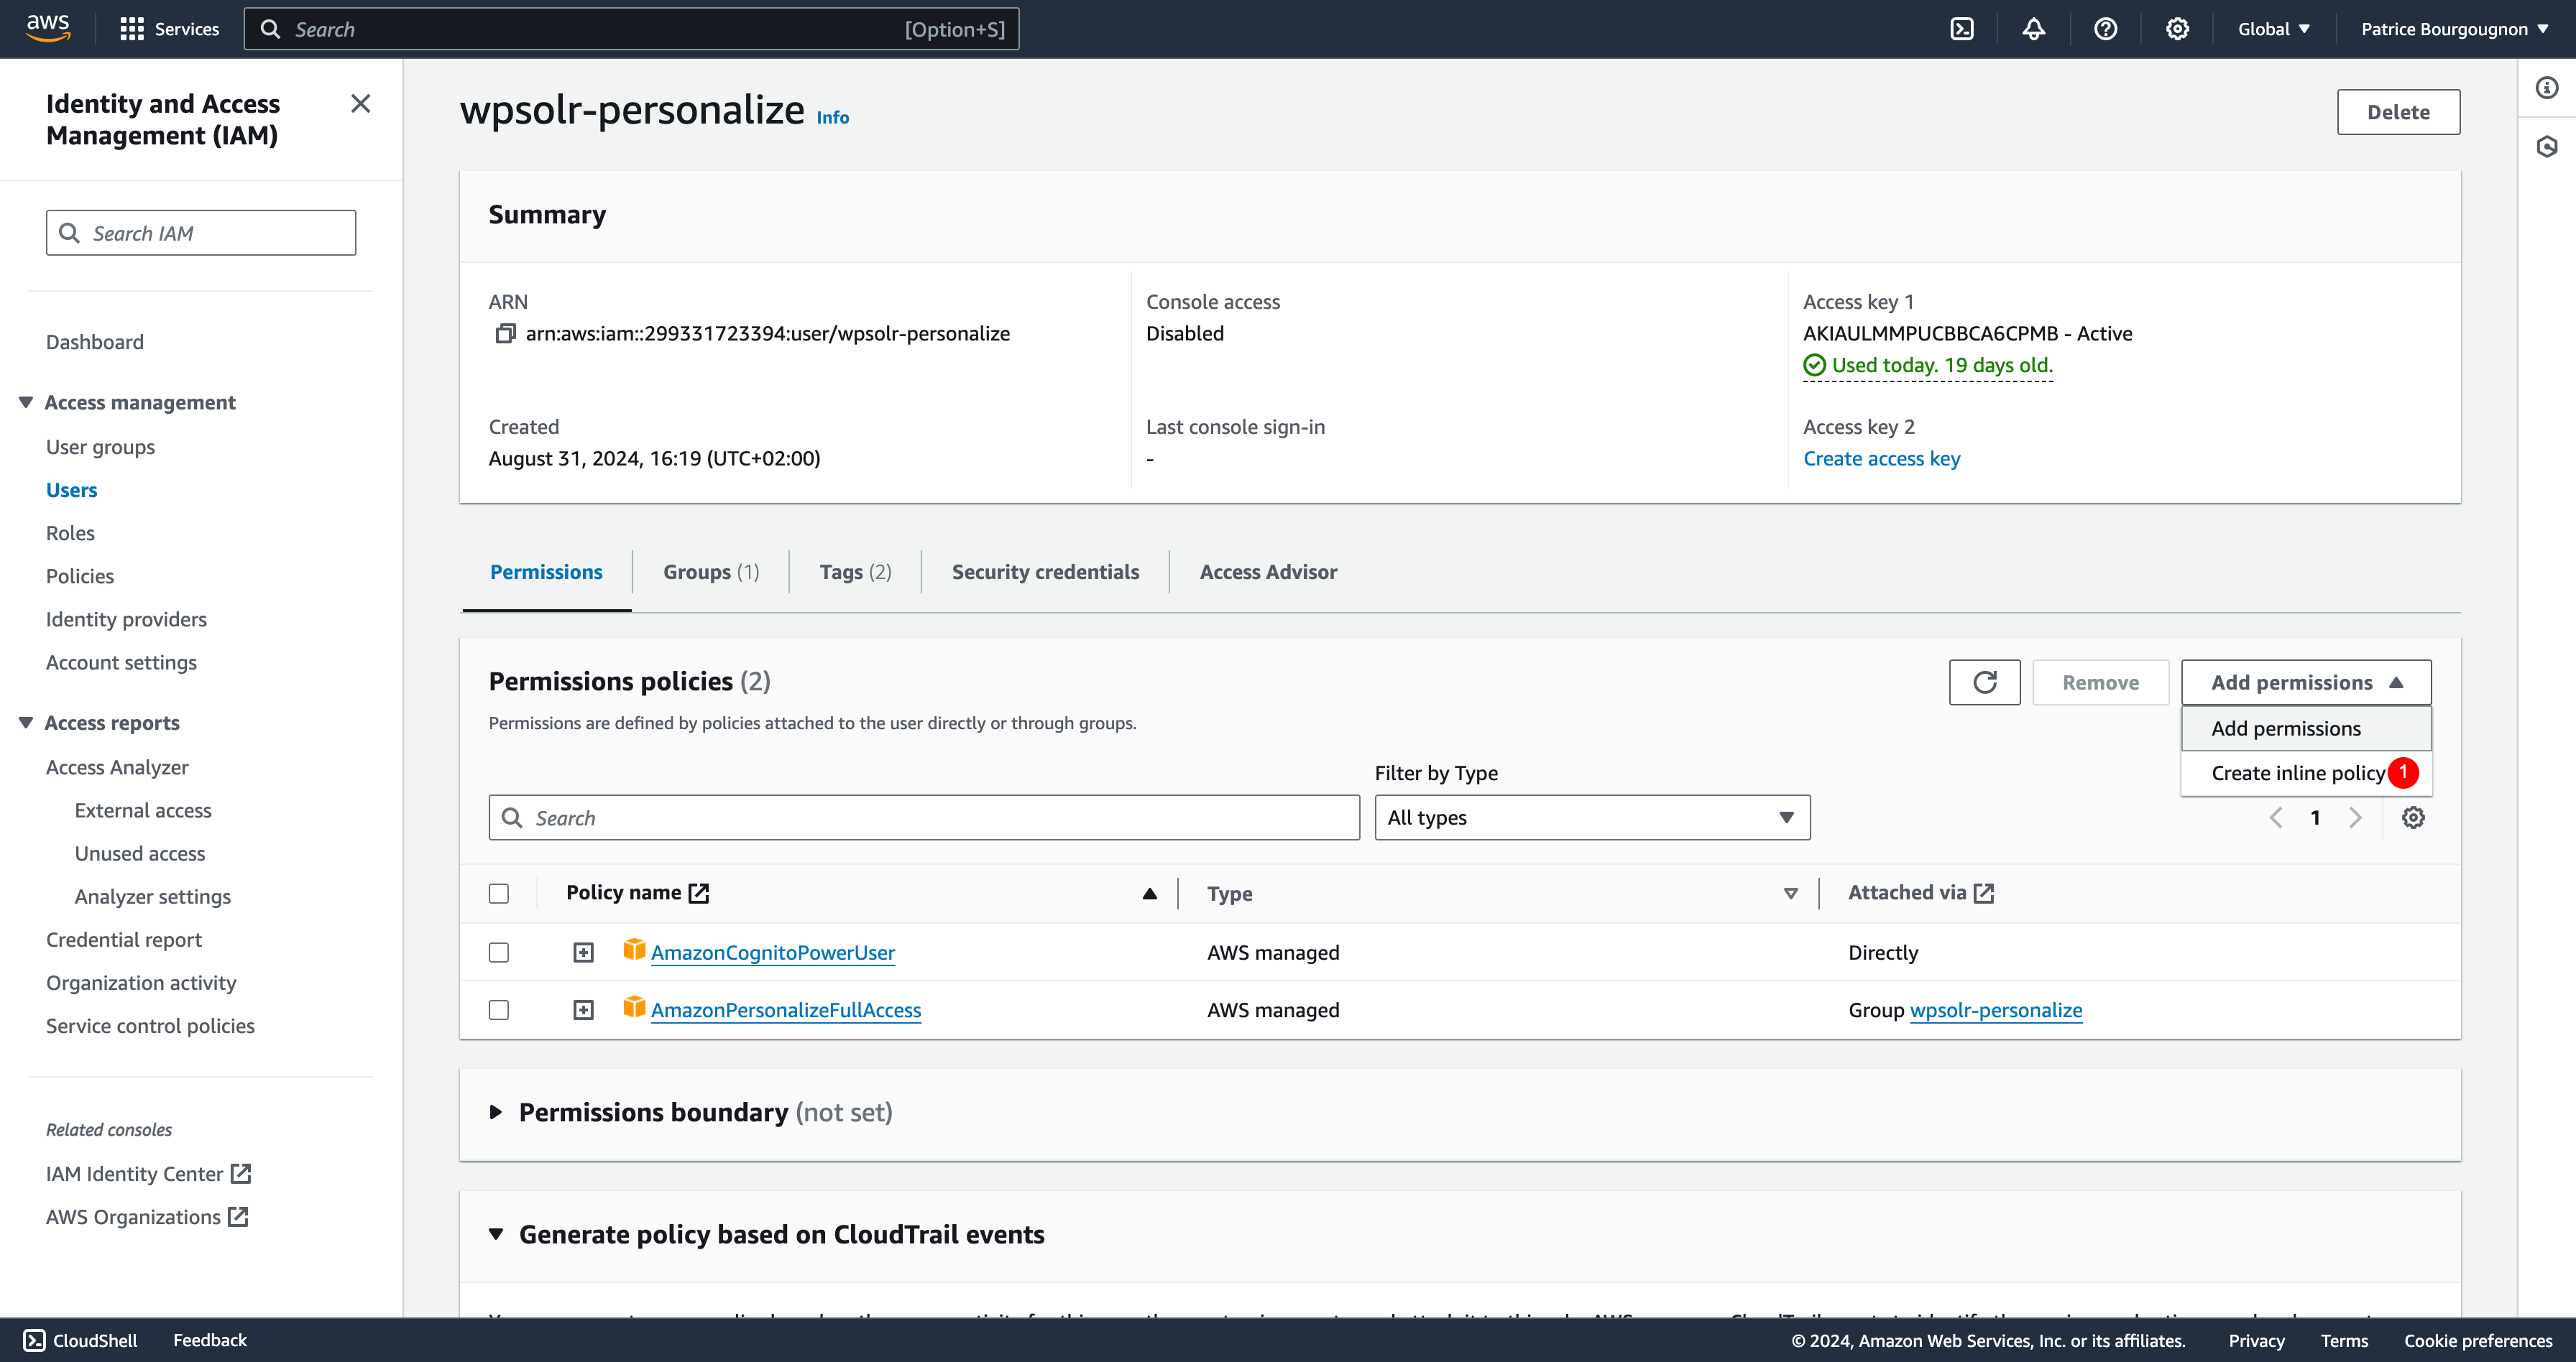Choose Add permissions menu option
Screen dimensions: 2576x1362
point(2306,728)
